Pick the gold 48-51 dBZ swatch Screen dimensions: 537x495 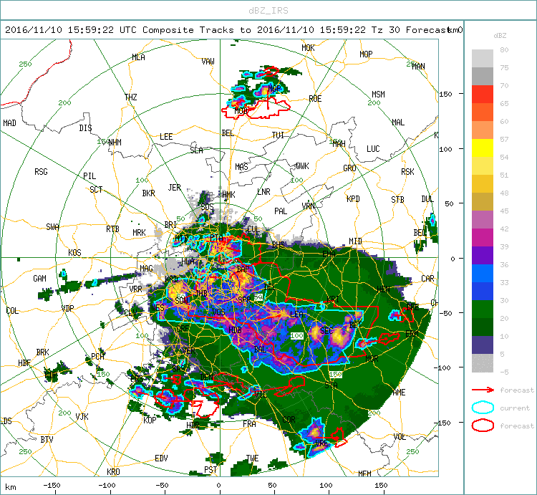(483, 183)
